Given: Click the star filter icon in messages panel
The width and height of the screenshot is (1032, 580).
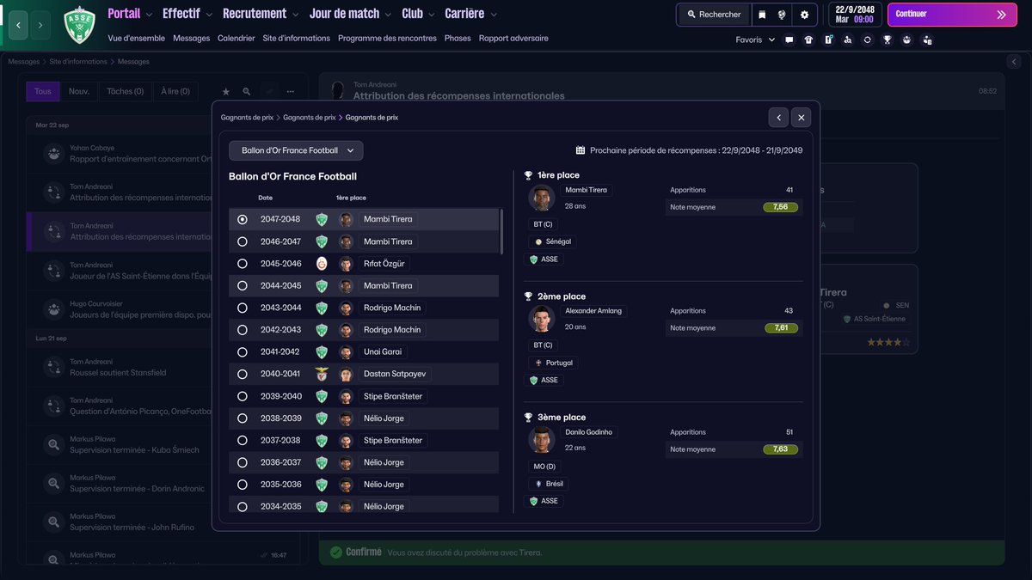Looking at the screenshot, I should point(226,91).
